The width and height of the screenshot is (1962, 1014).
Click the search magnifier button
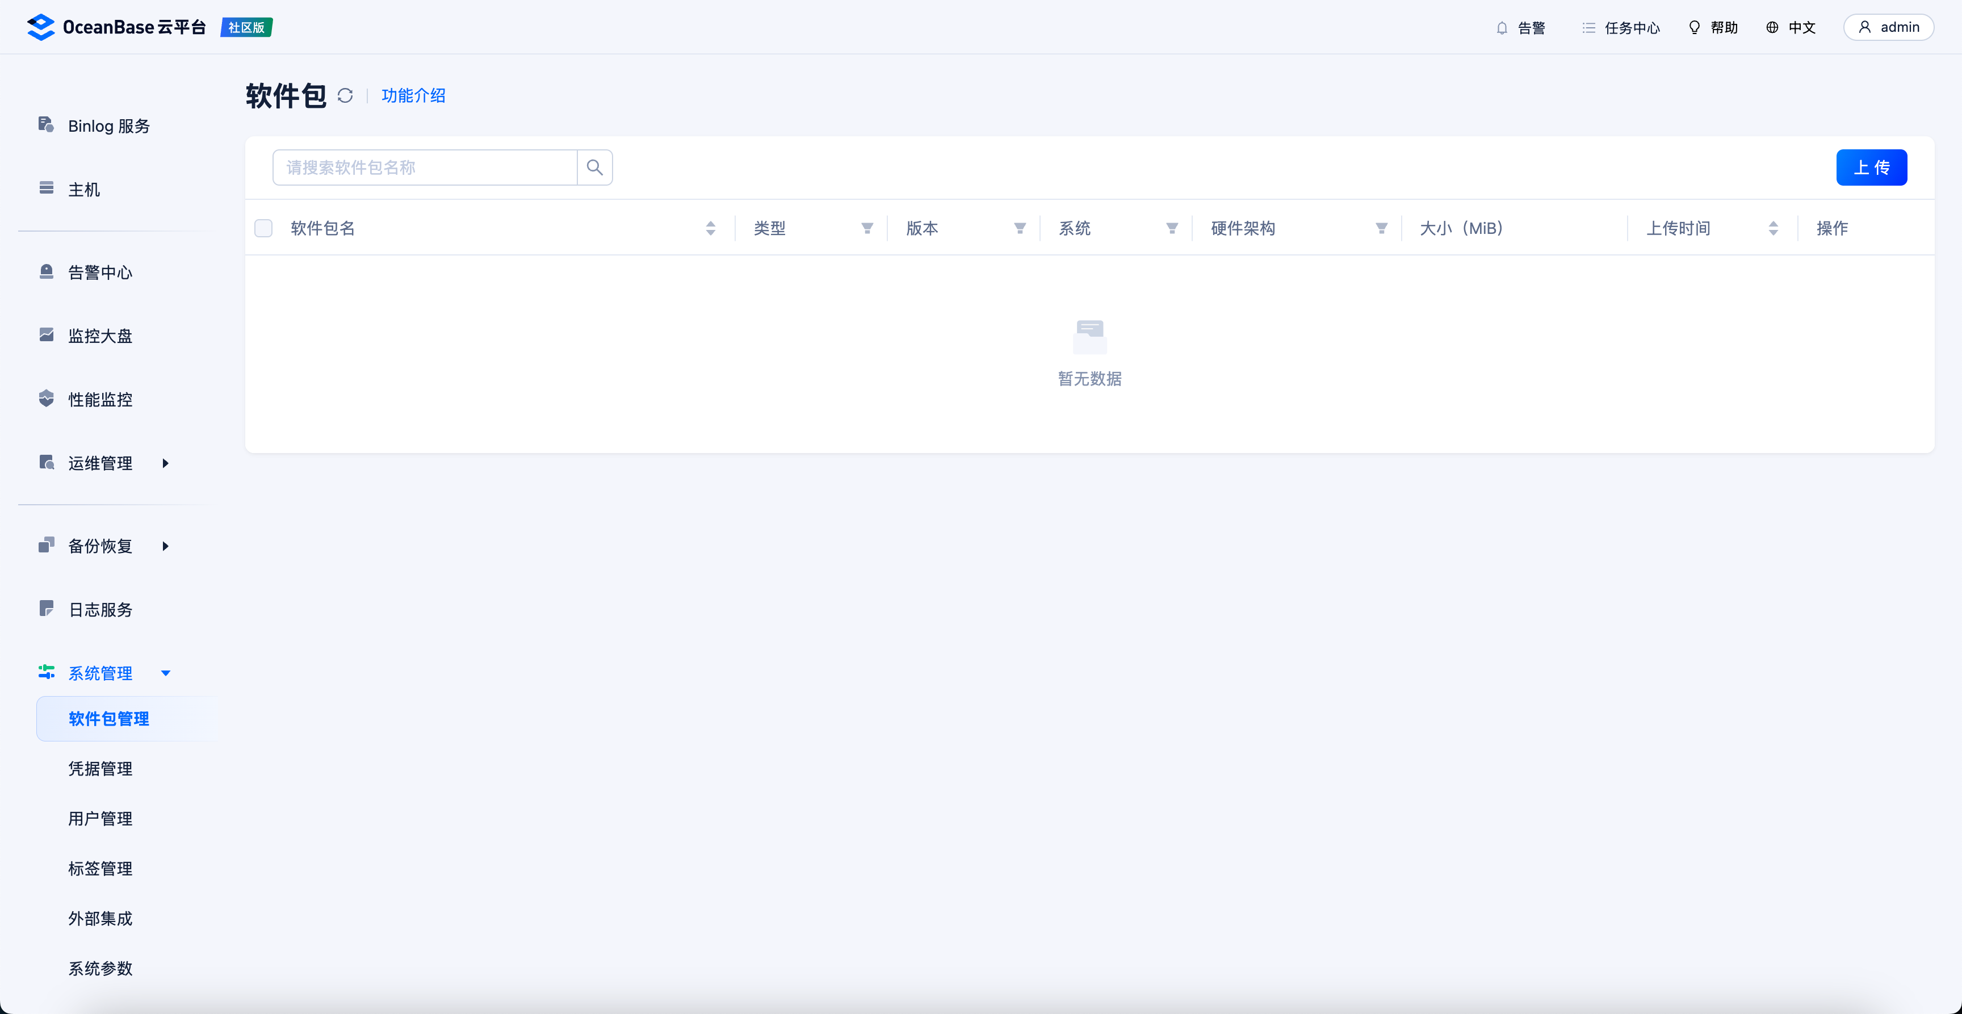595,167
